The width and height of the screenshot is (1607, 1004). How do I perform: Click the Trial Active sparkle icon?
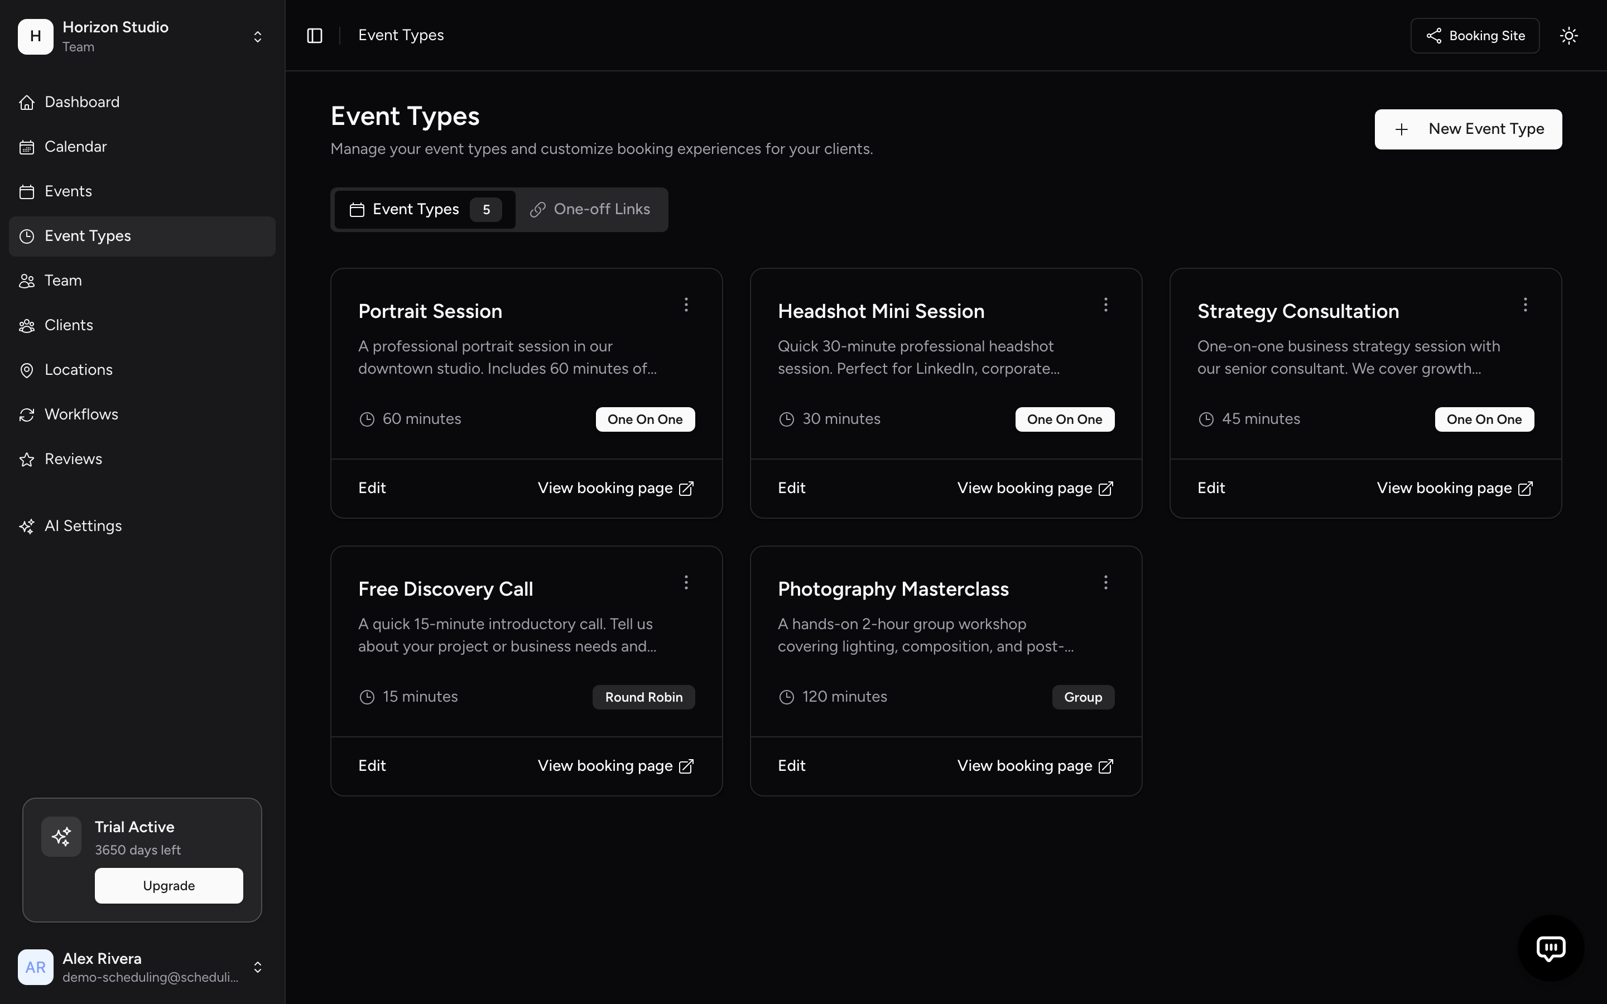[61, 837]
